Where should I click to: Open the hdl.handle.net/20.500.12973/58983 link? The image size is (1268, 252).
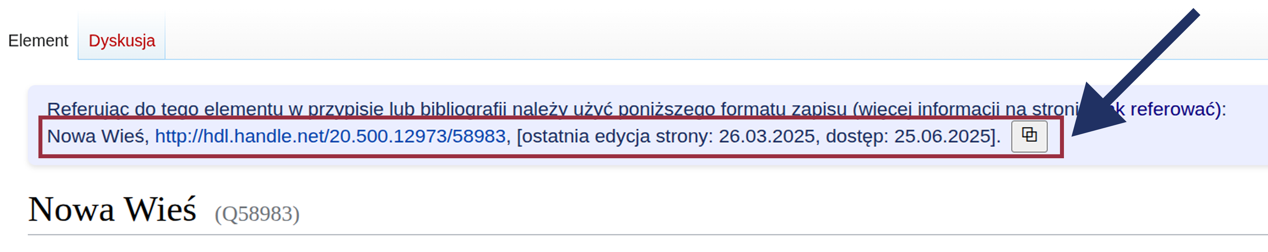(330, 136)
